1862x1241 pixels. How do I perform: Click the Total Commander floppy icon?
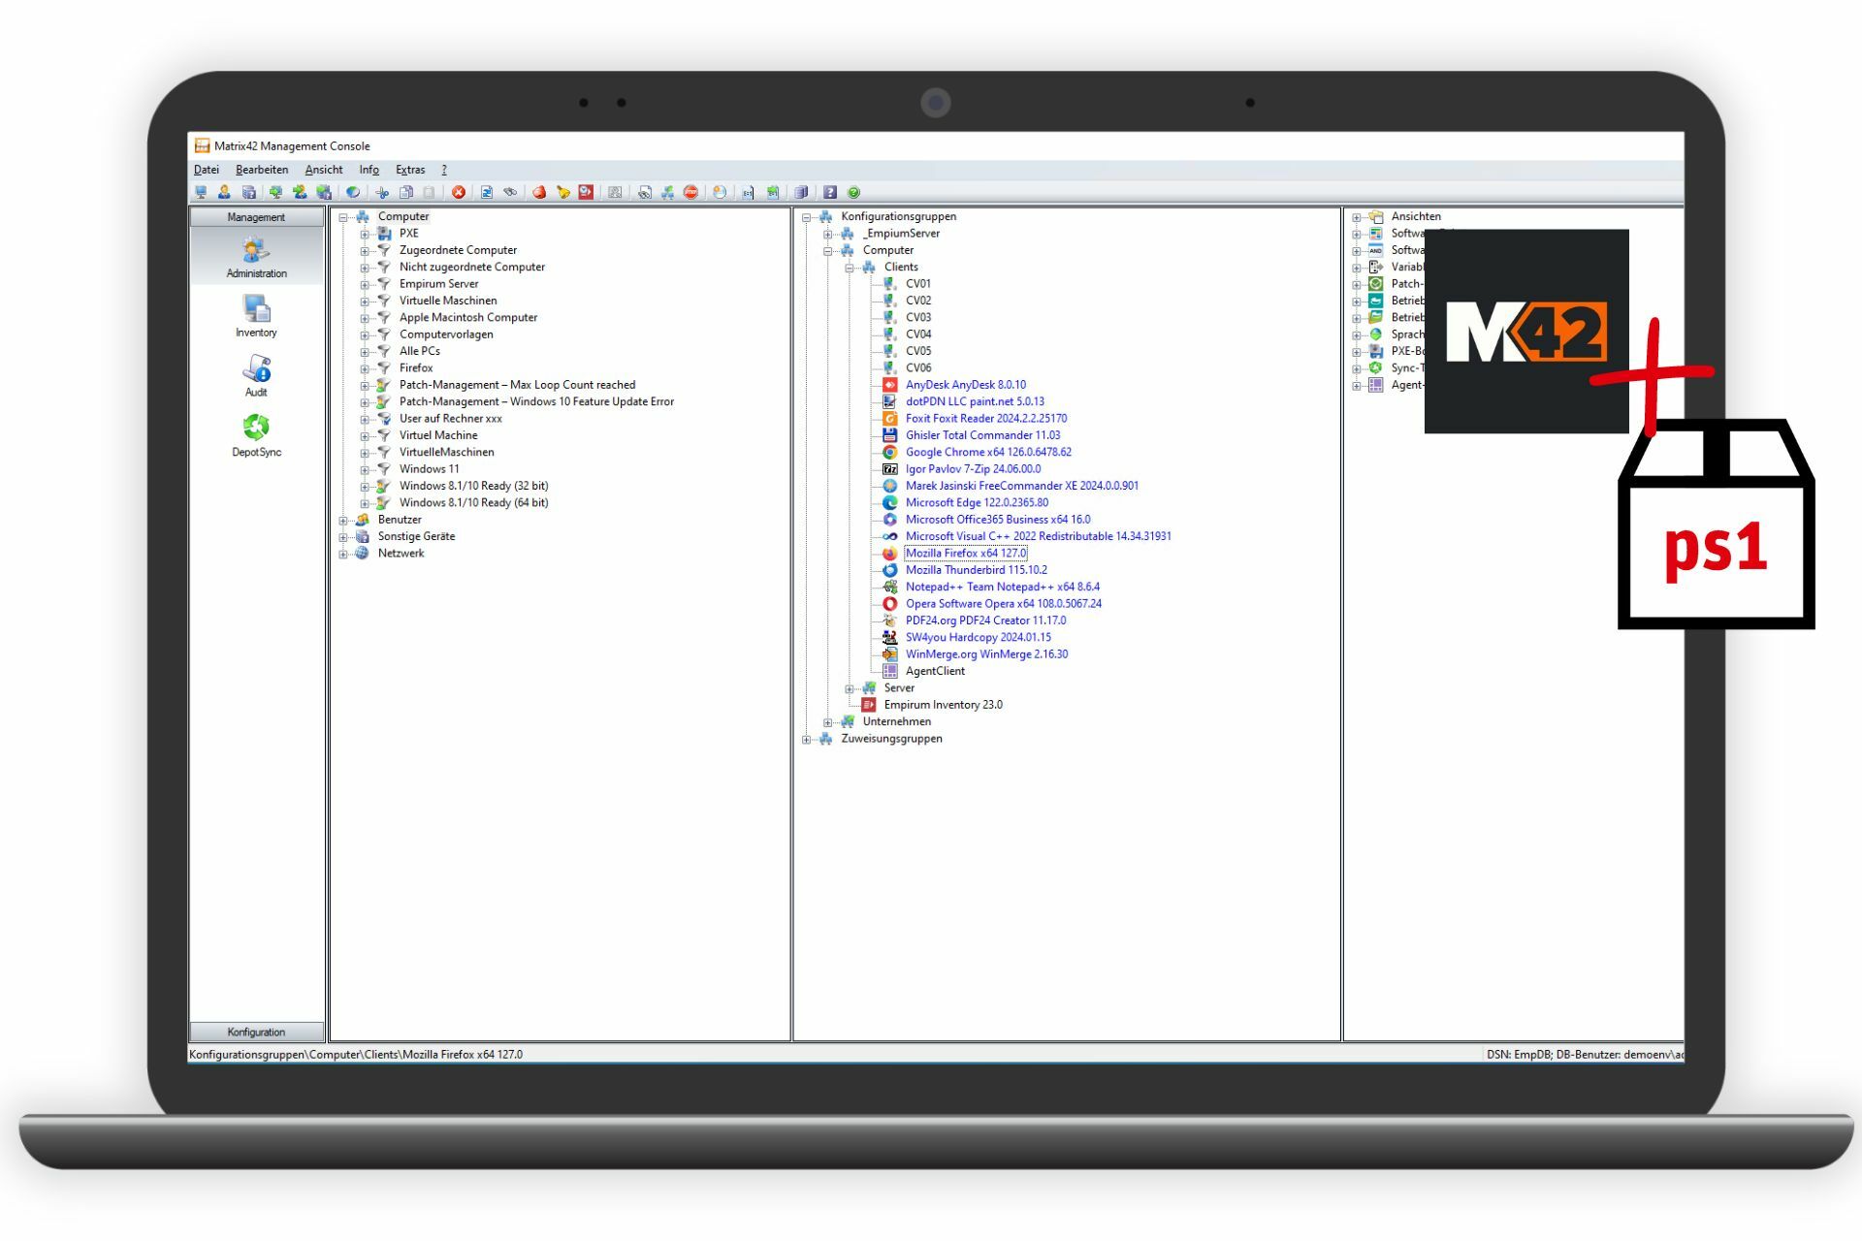point(889,435)
